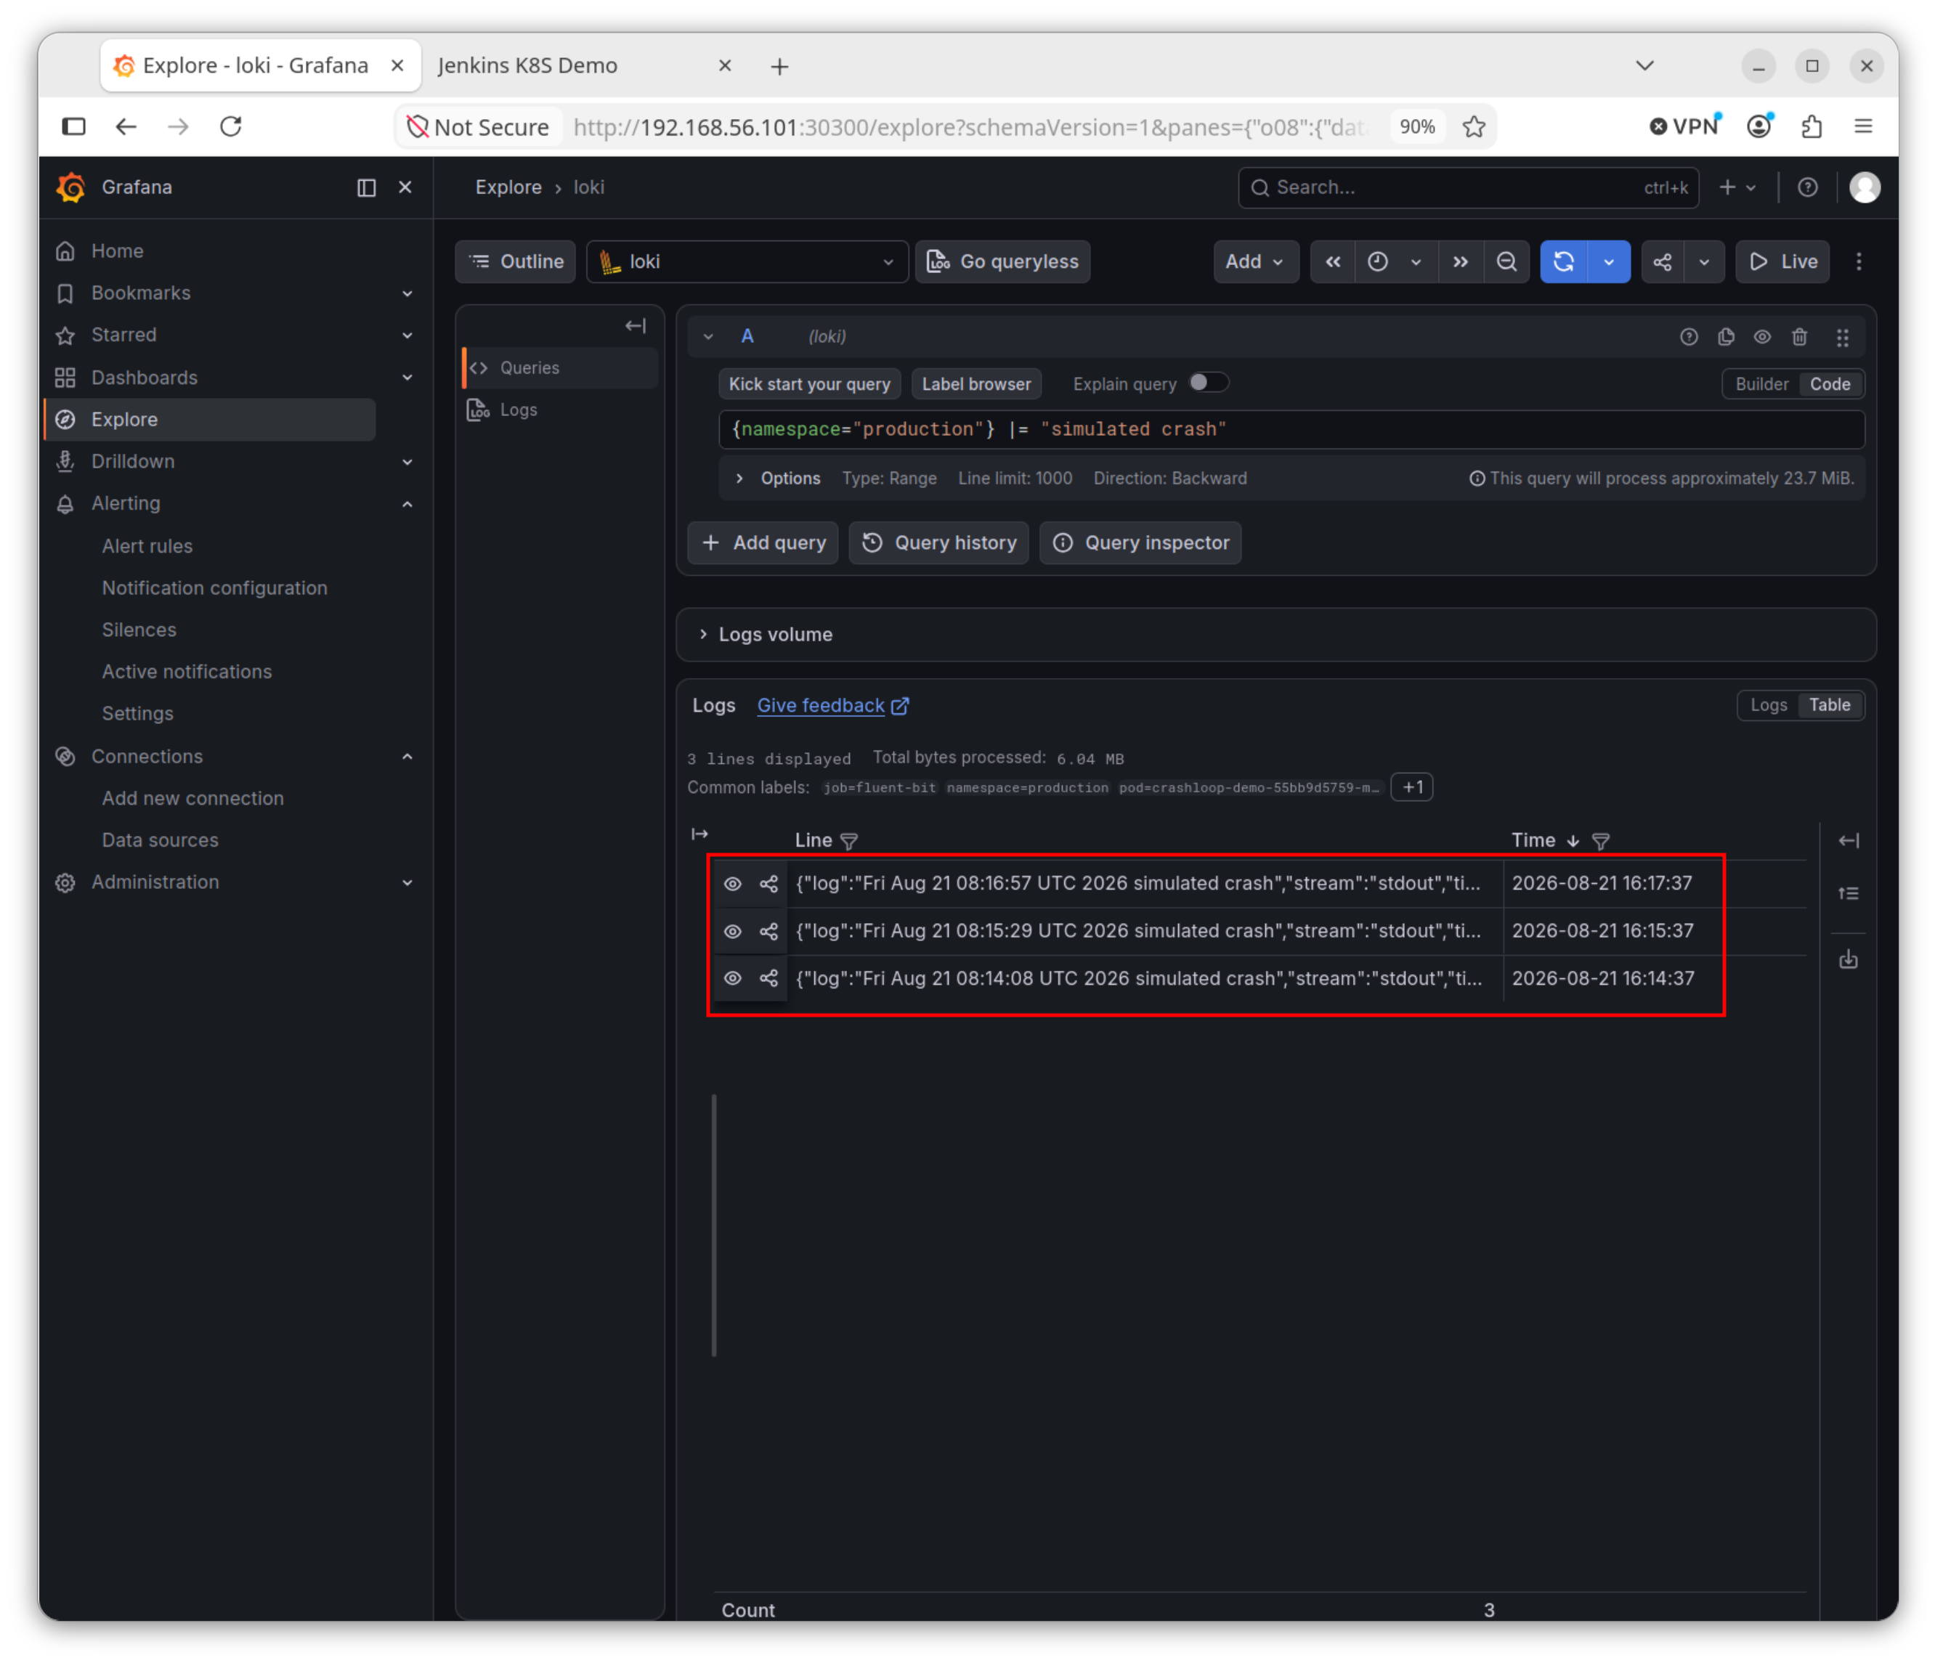Open Query inspector

pyautogui.click(x=1140, y=542)
